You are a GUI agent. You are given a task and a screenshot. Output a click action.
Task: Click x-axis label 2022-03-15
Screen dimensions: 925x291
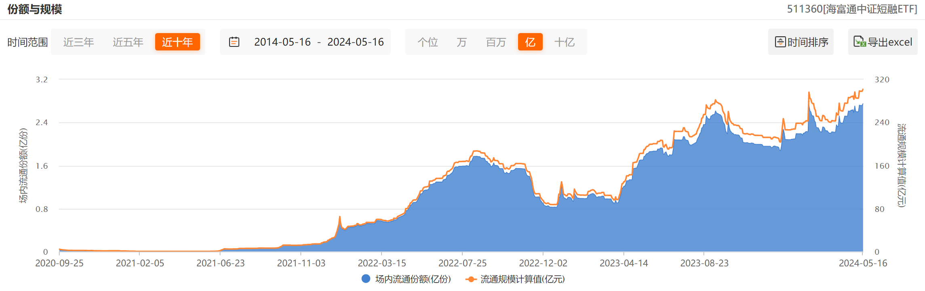[x=382, y=263]
